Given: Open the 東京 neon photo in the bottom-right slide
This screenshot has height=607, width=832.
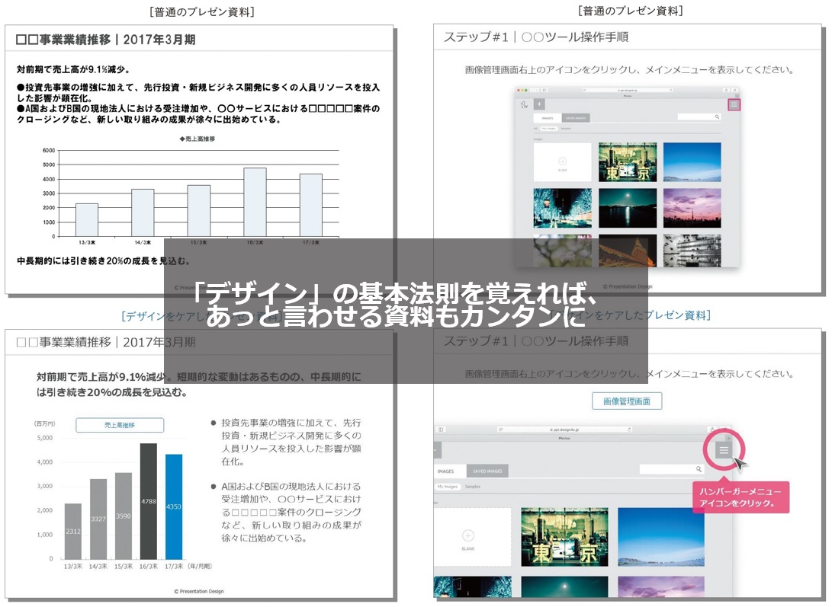Looking at the screenshot, I should 564,536.
